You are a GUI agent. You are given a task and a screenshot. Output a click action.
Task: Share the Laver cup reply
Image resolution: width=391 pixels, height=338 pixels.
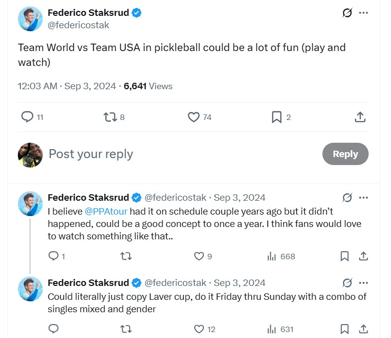click(364, 329)
